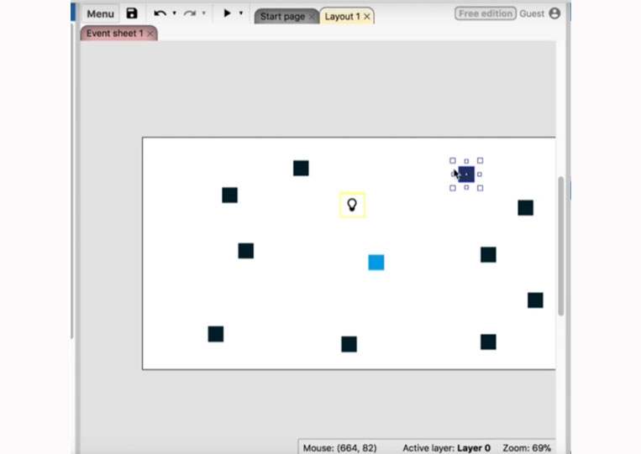Click the Active layer: Layer 0 status

[x=446, y=448]
